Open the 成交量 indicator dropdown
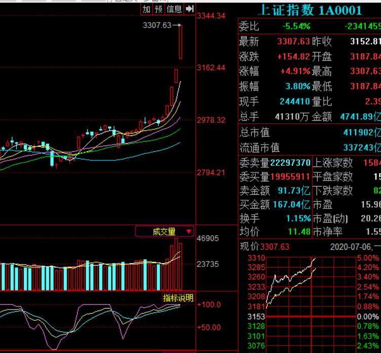The image size is (381, 353). pos(165,232)
